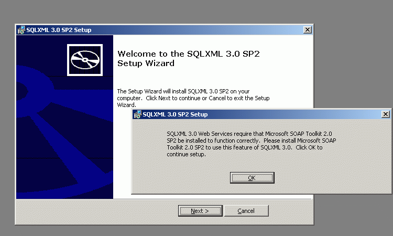
Task: Click the CD disc image in wizard banner
Action: (85, 60)
